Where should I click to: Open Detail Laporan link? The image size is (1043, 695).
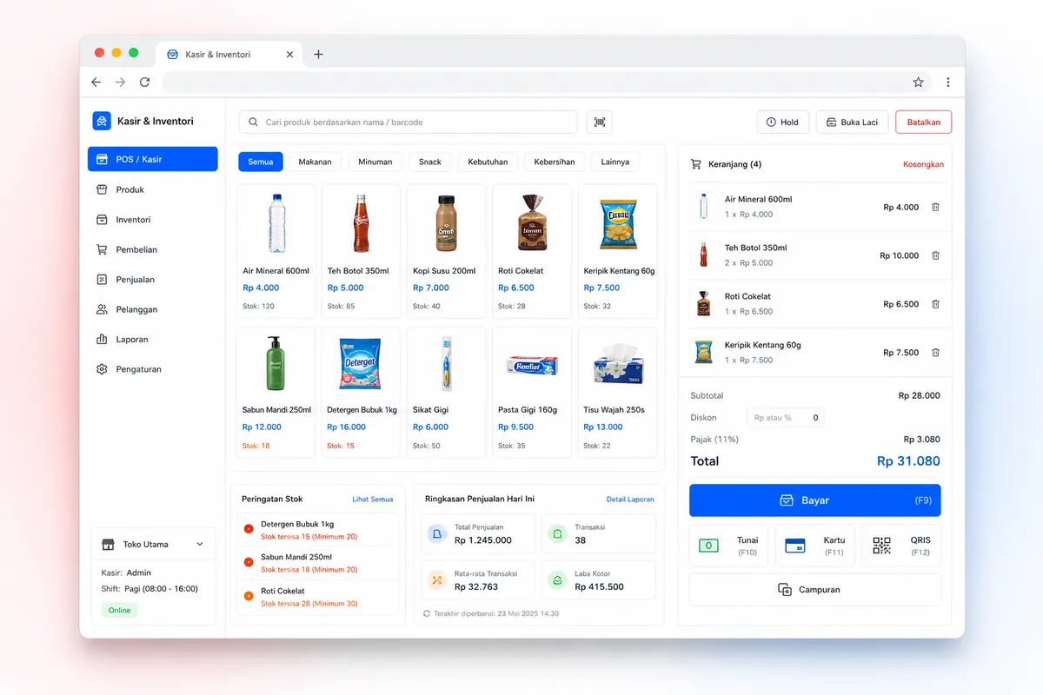coord(630,500)
